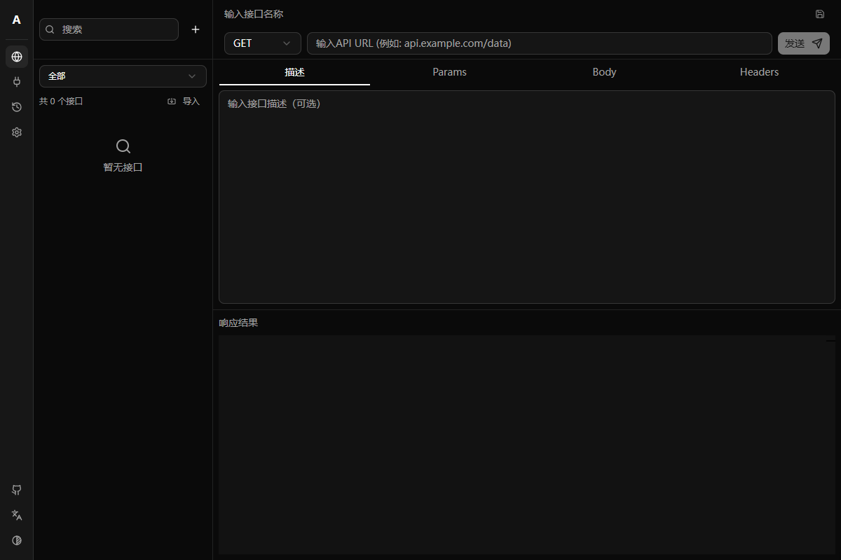841x560 pixels.
Task: Click the 暂无接口 empty-state search icon
Action: tap(123, 146)
